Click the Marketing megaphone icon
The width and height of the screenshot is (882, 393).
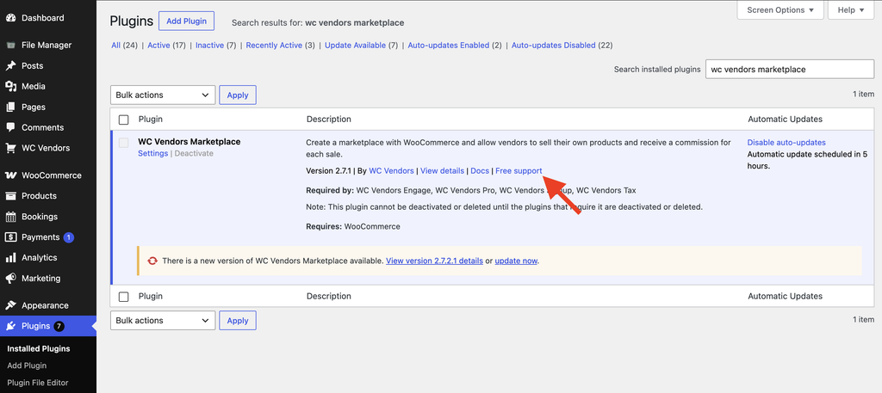(x=10, y=279)
